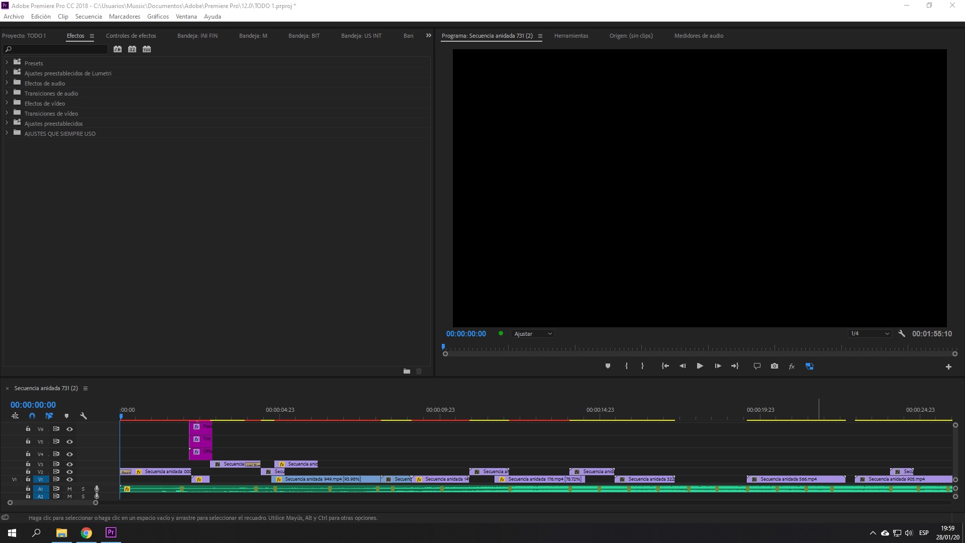Viewport: 965px width, 543px height.
Task: Mute the A1 audio track
Action: [x=70, y=489]
